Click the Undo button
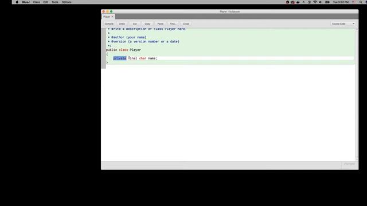 pos(122,24)
